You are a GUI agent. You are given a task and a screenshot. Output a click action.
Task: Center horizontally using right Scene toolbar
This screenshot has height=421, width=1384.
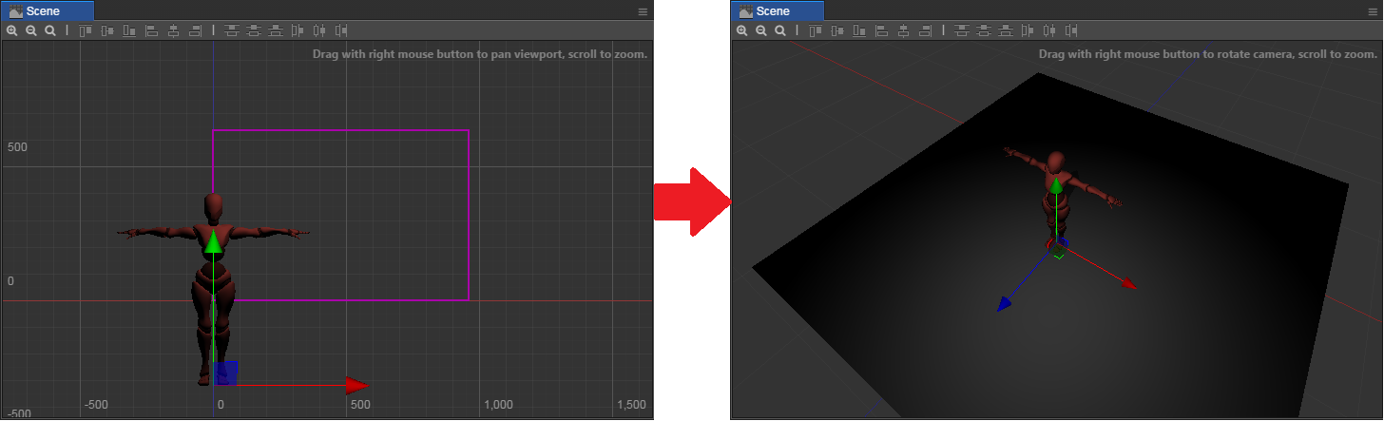tap(904, 30)
